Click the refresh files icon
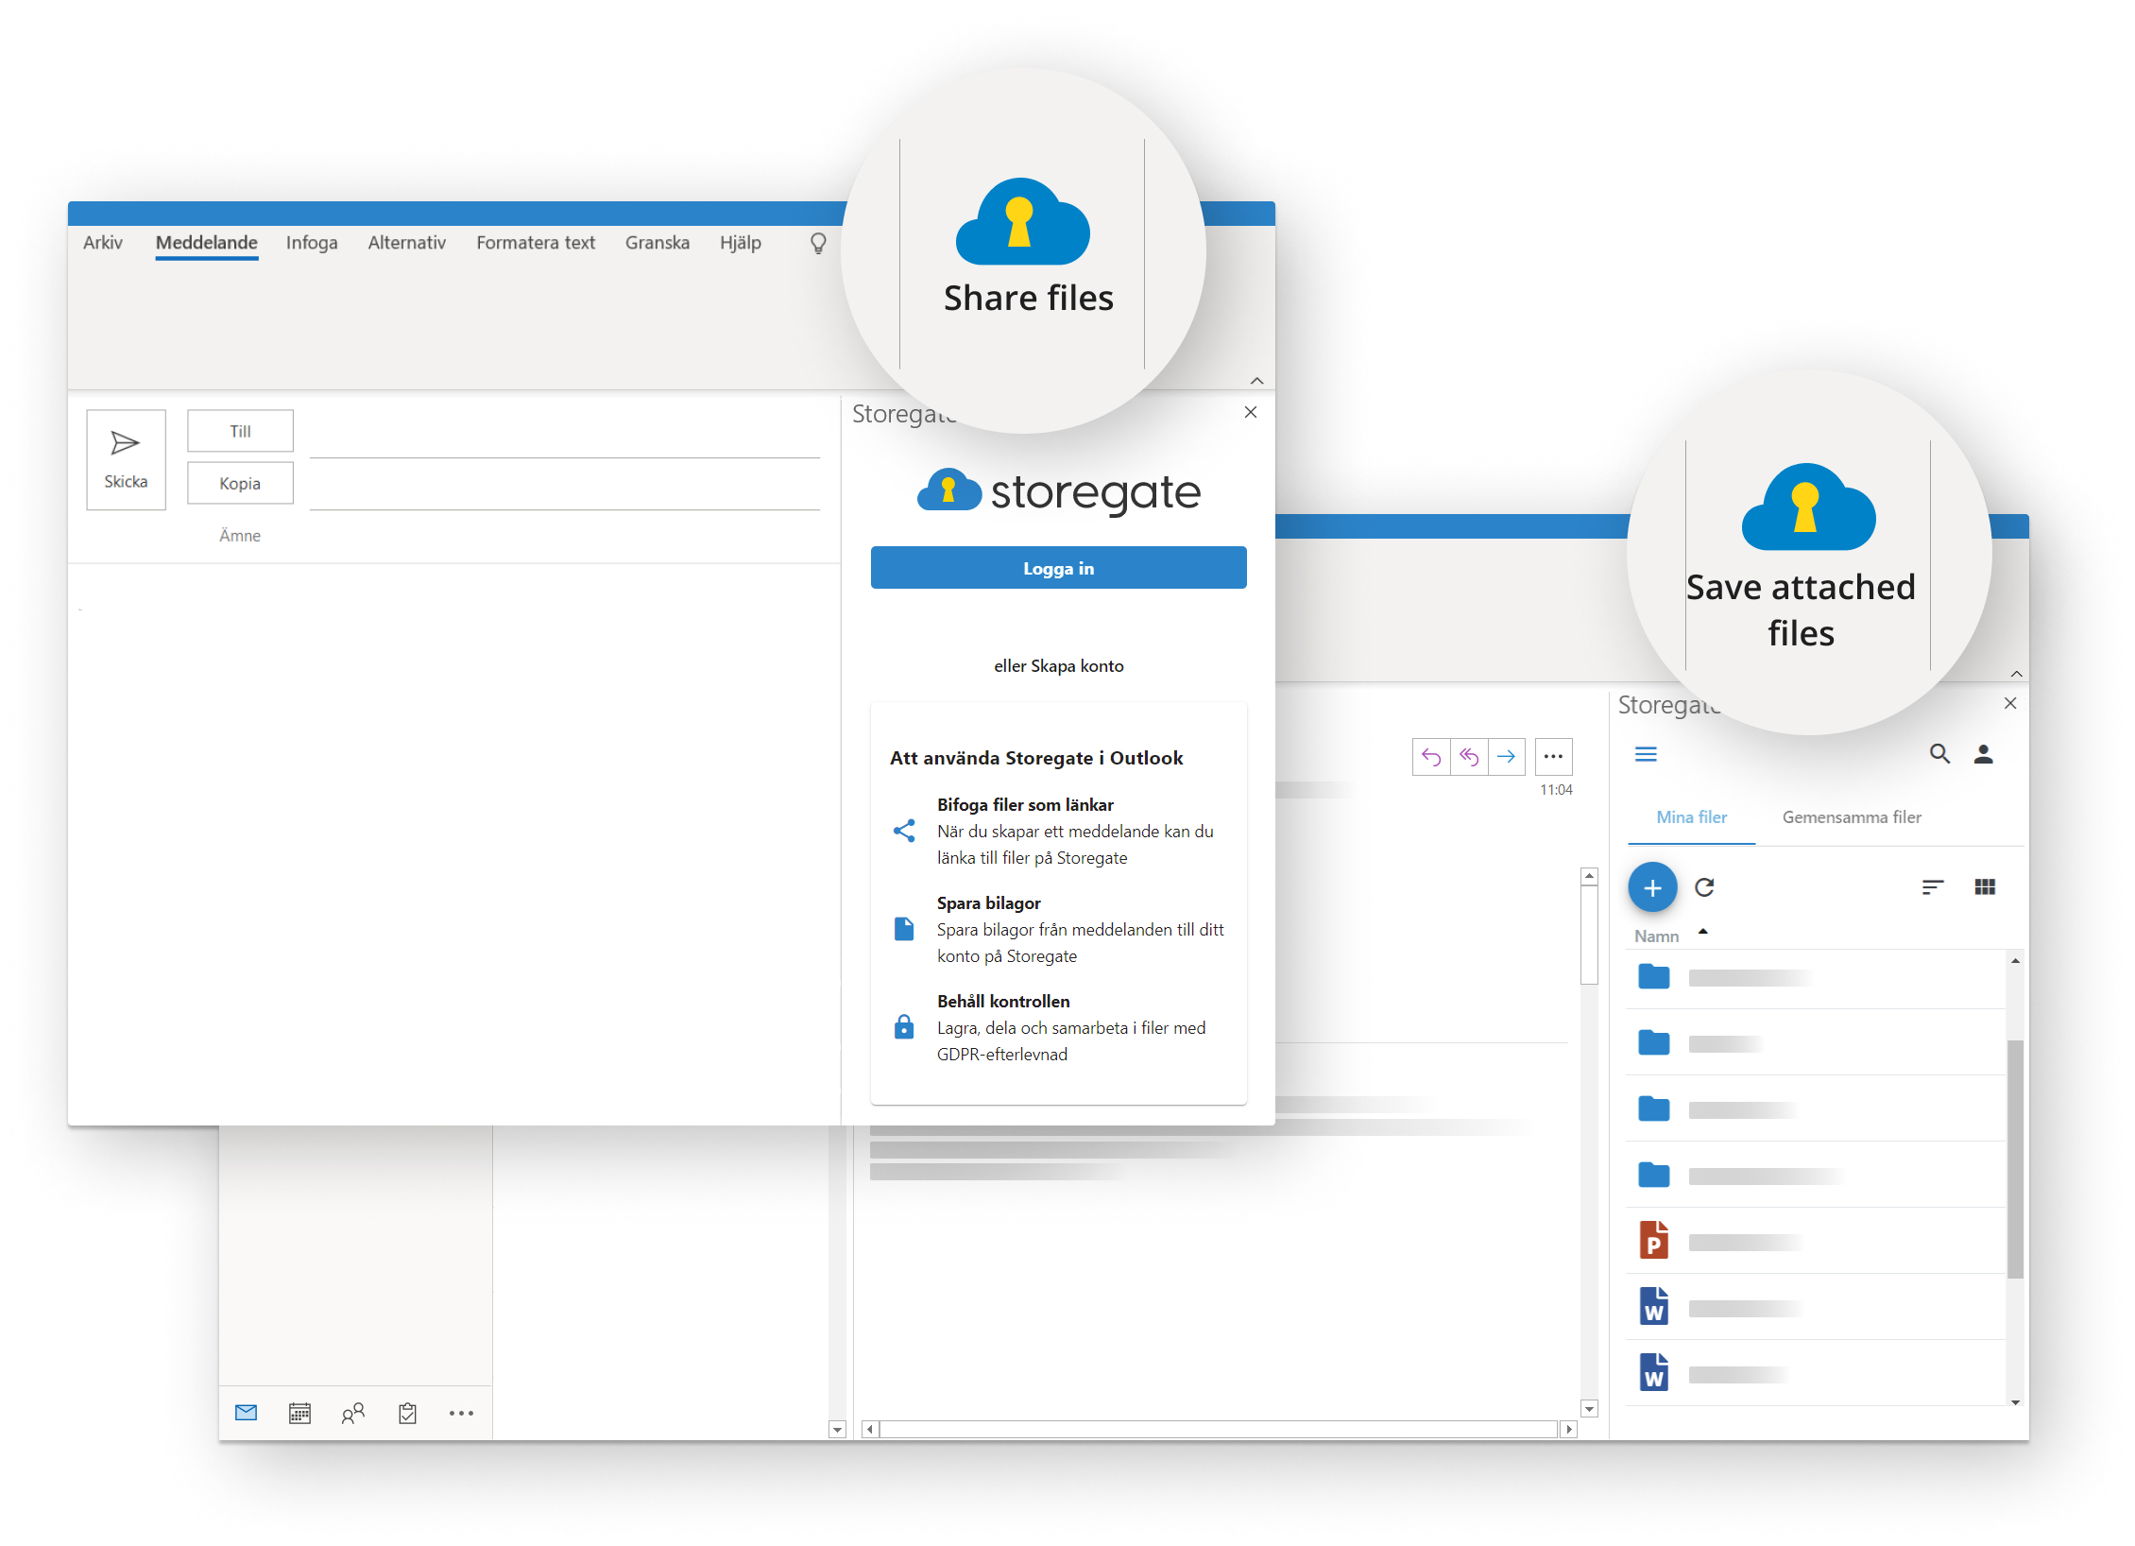 (1704, 887)
